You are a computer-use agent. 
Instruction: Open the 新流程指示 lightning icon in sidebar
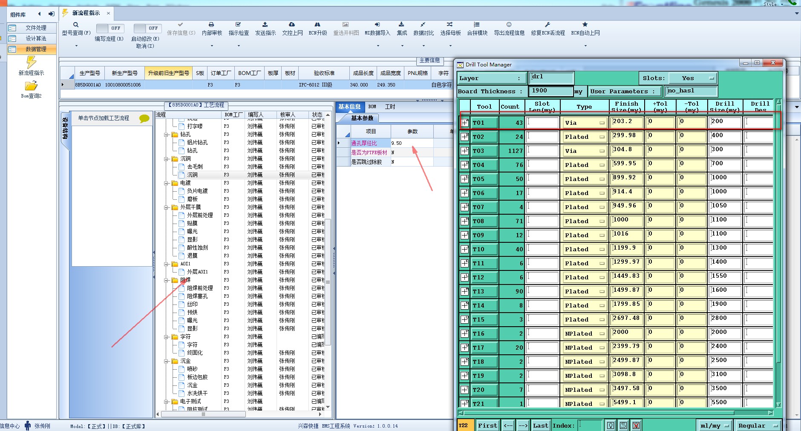(31, 62)
